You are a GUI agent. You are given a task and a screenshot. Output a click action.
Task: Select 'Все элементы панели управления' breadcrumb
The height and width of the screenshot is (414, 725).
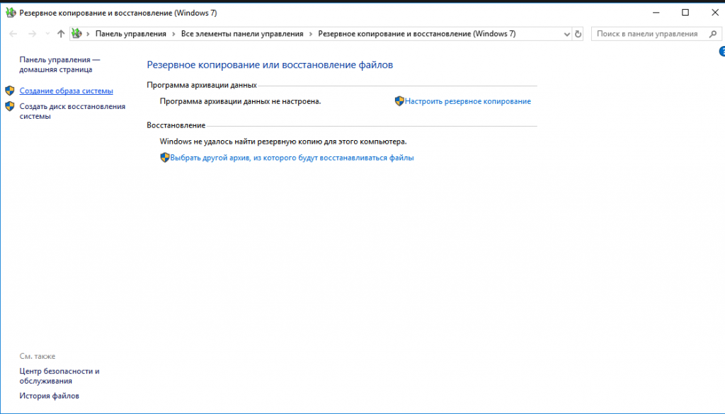[x=242, y=34]
